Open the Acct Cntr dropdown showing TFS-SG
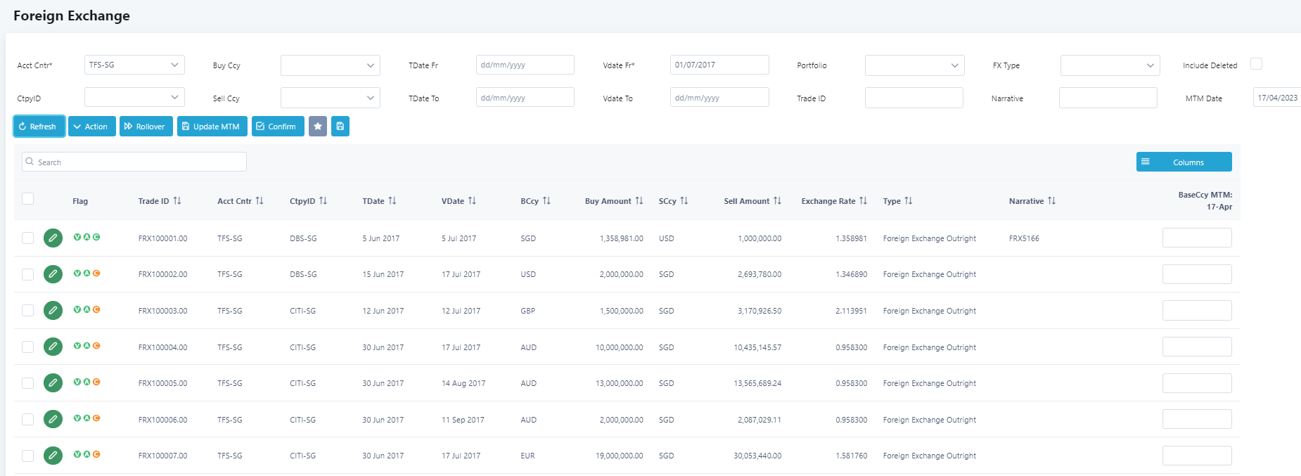Image resolution: width=1301 pixels, height=476 pixels. click(x=134, y=65)
